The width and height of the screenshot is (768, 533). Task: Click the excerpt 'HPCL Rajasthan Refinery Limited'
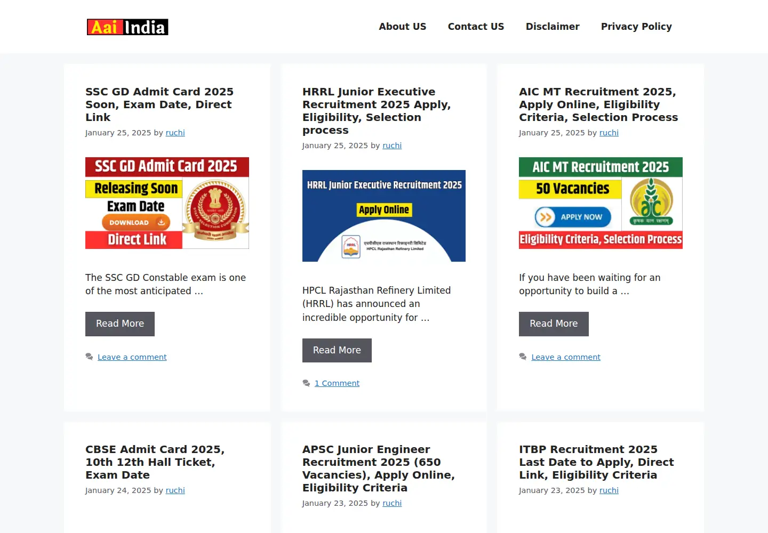pyautogui.click(x=377, y=304)
